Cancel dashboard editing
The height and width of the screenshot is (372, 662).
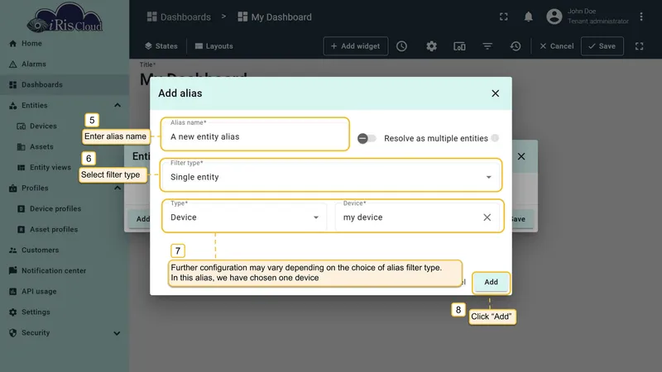click(x=556, y=46)
